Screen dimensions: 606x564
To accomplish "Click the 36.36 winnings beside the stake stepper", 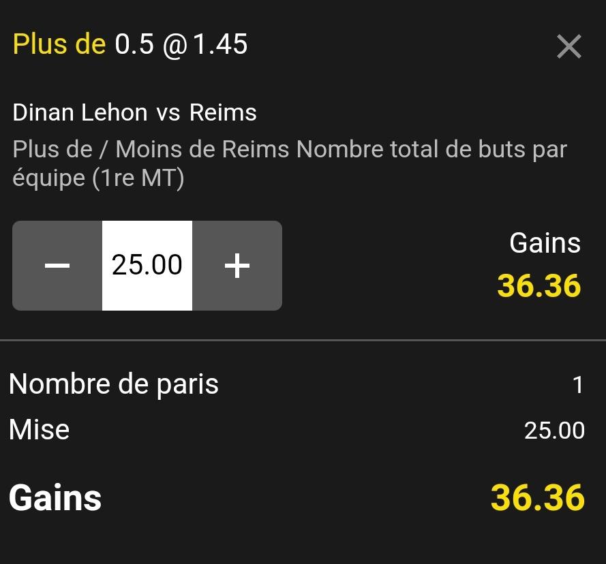I will tap(539, 286).
